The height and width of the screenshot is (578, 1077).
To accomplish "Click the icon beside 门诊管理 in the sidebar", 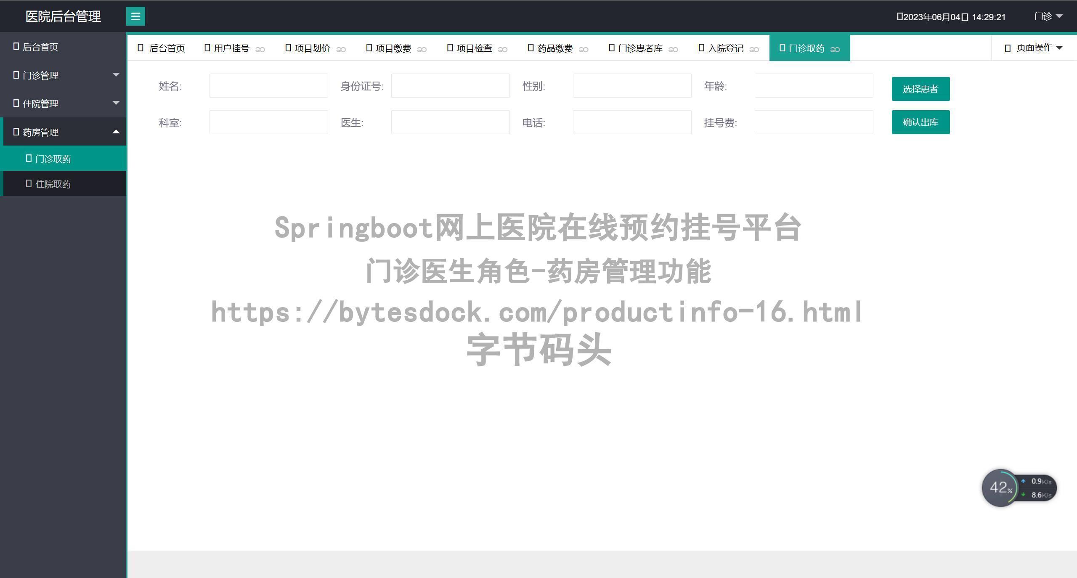I will (x=16, y=75).
